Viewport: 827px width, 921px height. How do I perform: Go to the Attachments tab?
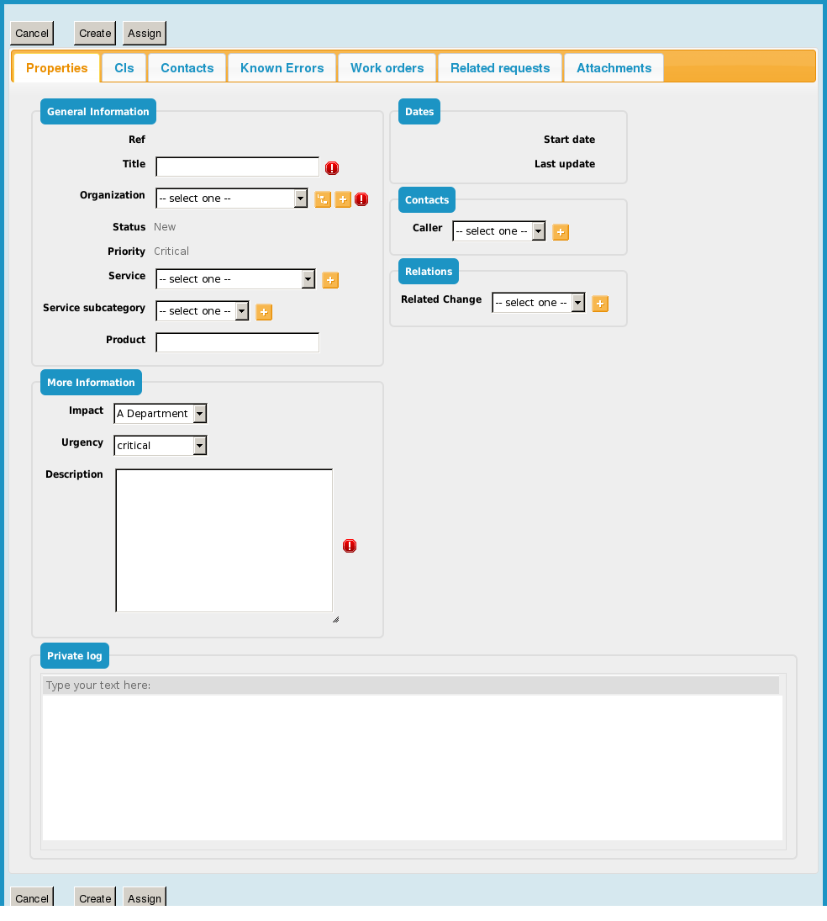(x=614, y=68)
